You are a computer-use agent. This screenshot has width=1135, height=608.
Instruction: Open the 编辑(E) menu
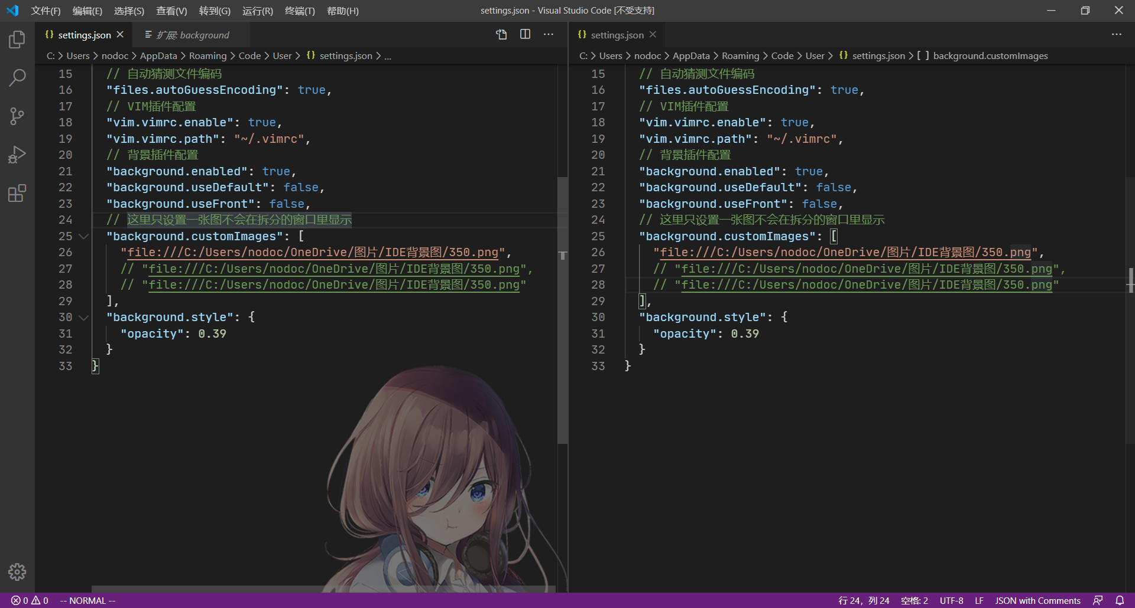(87, 11)
